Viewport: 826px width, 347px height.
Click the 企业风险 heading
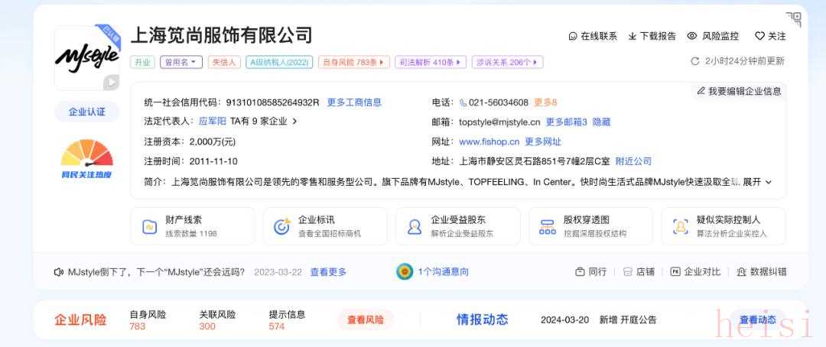[80, 319]
